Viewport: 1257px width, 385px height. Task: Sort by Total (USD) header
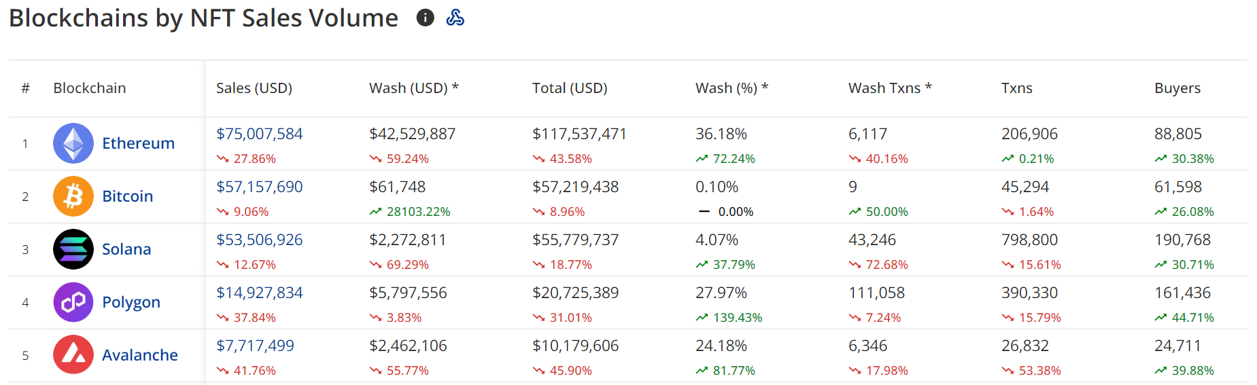tap(570, 88)
